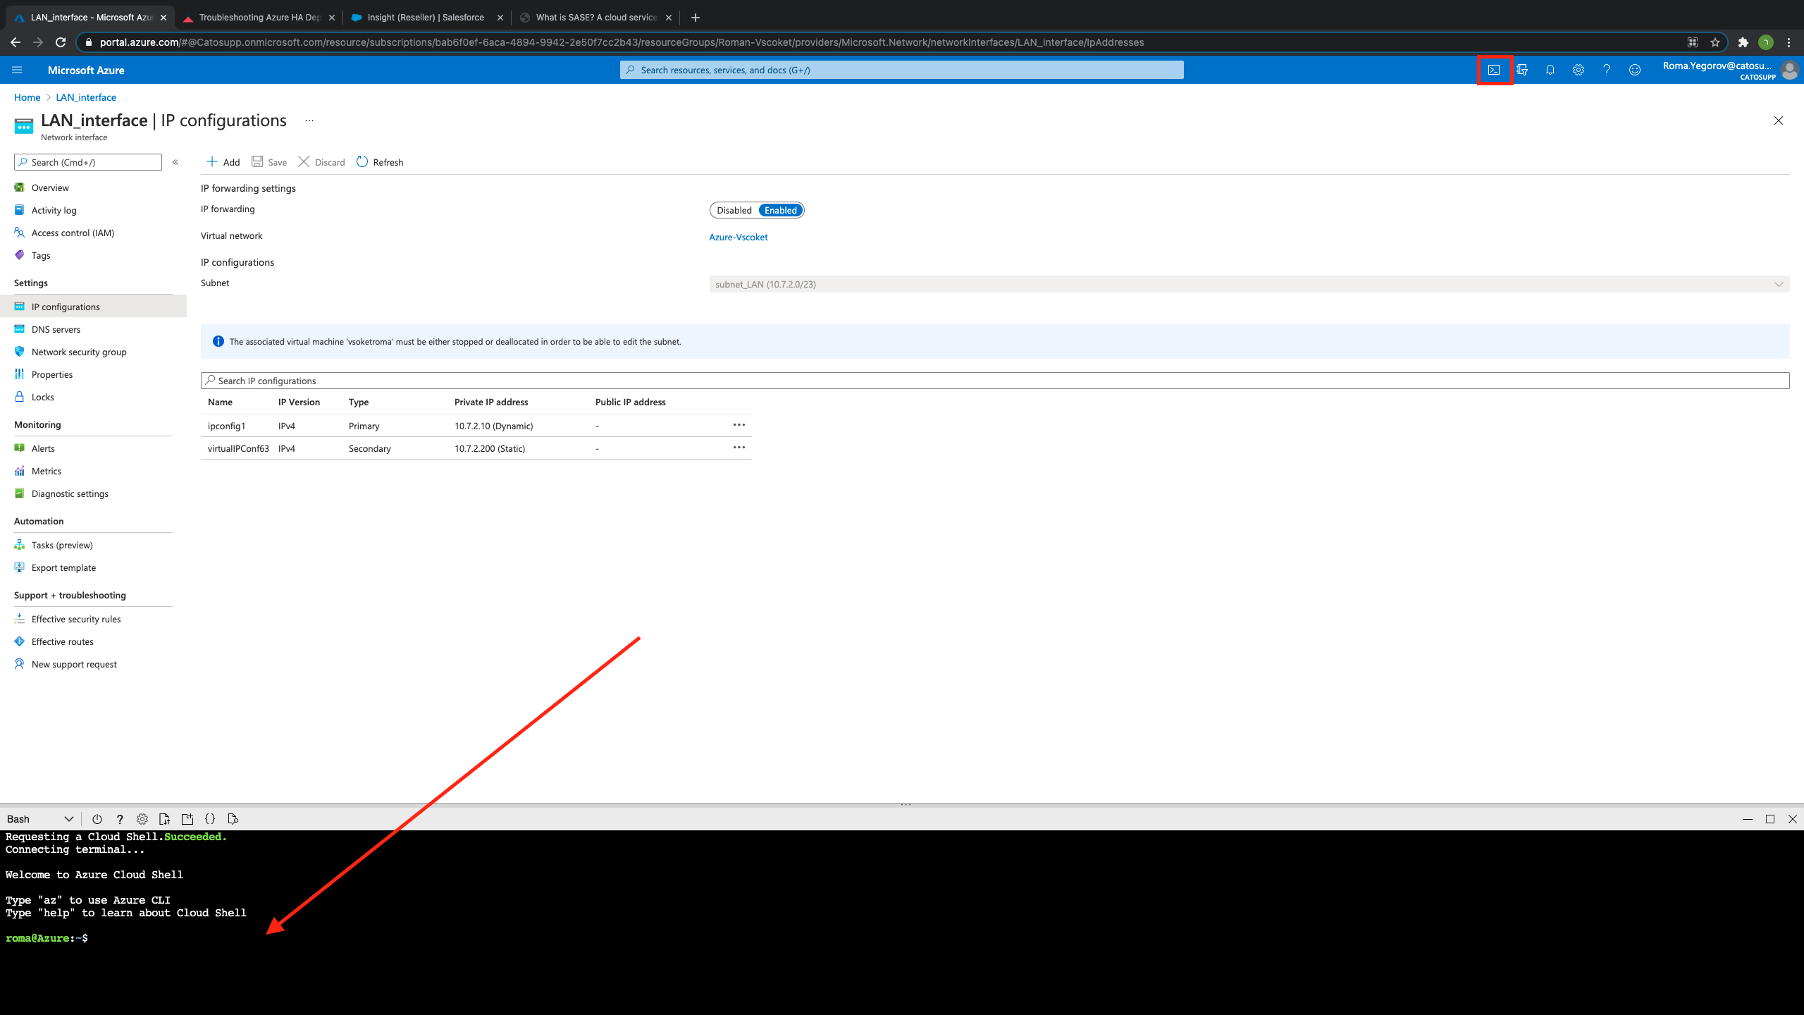Bookmark page with star icon
Viewport: 1804px width, 1015px height.
[1715, 42]
